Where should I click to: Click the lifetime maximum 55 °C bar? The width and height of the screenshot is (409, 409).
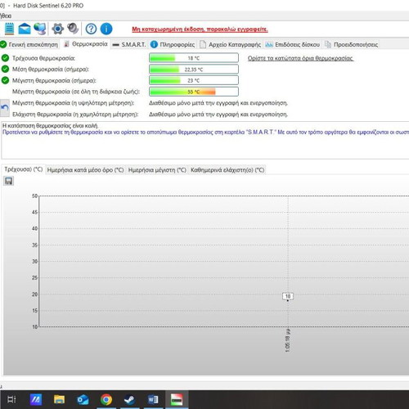(194, 92)
